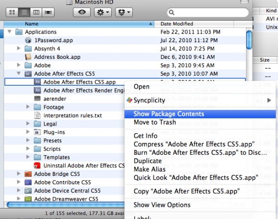Click the After Effects Render Engine icon
278x219 pixels.
click(x=37, y=90)
